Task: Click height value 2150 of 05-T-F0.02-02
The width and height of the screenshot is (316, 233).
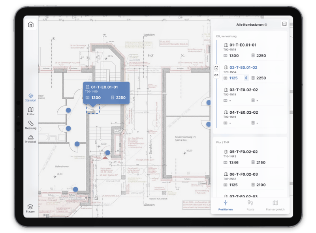Action: click(261, 162)
